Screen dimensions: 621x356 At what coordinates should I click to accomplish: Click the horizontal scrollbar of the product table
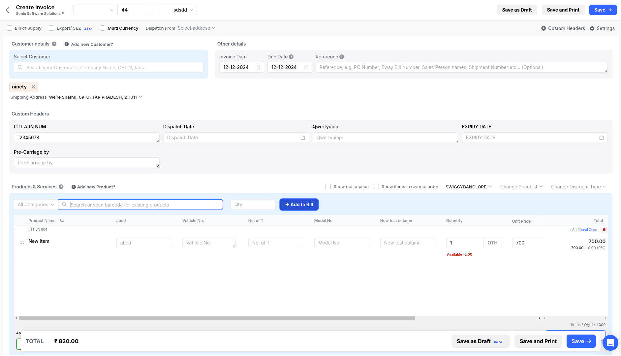coord(217,318)
